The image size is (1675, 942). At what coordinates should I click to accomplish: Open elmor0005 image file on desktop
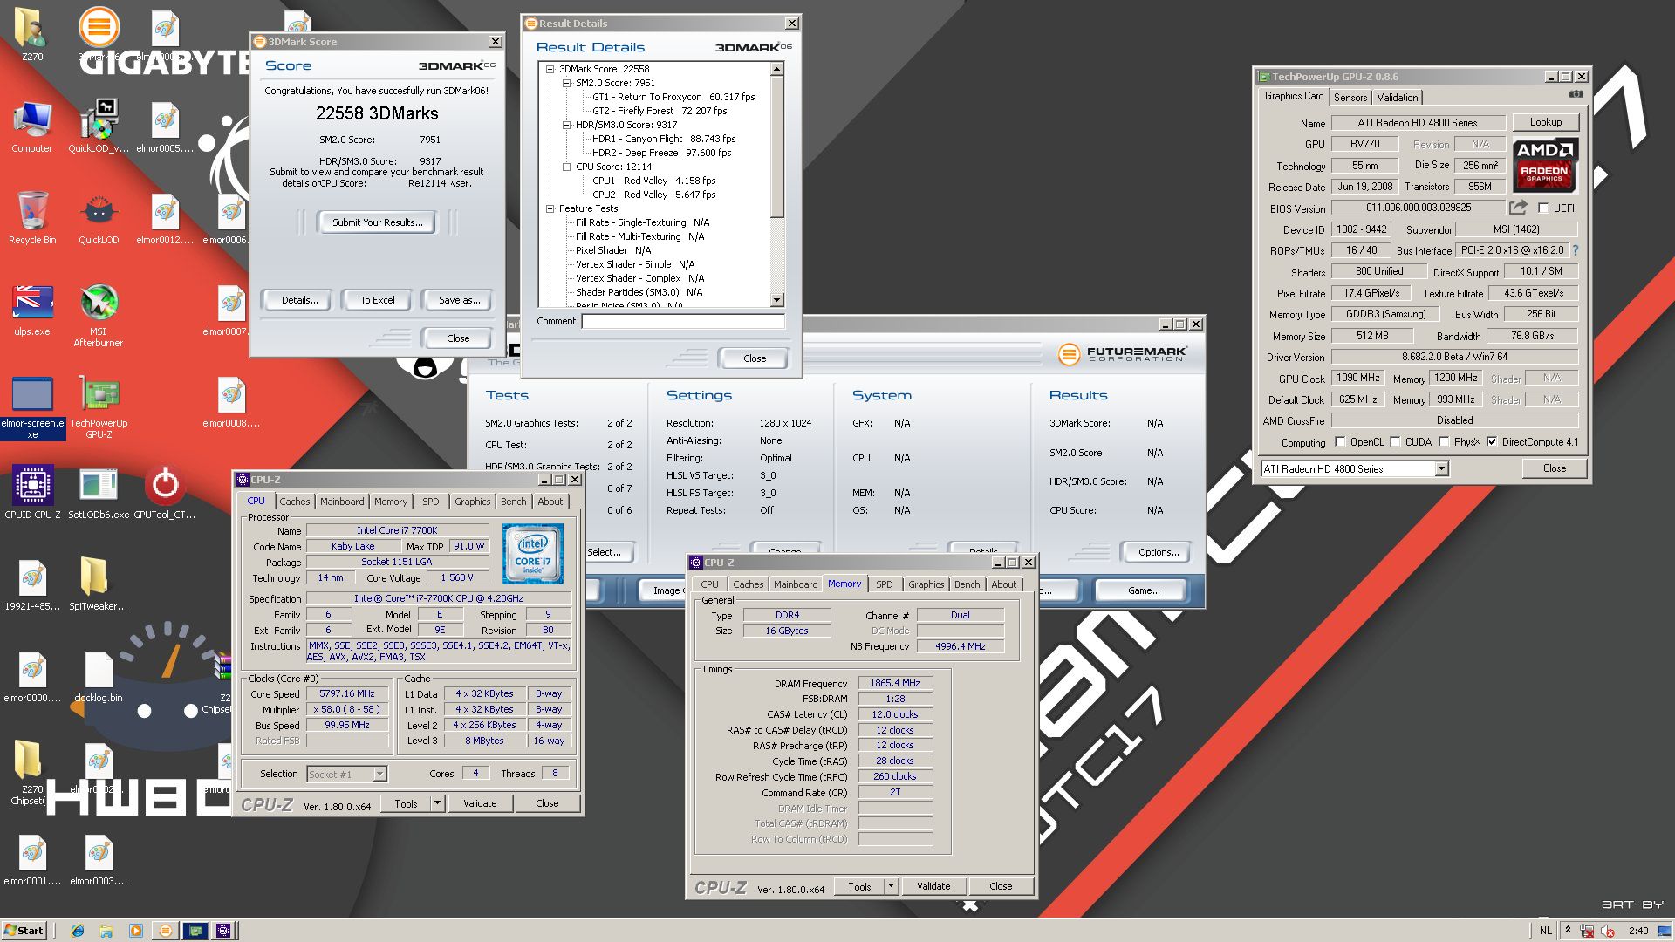coord(165,126)
